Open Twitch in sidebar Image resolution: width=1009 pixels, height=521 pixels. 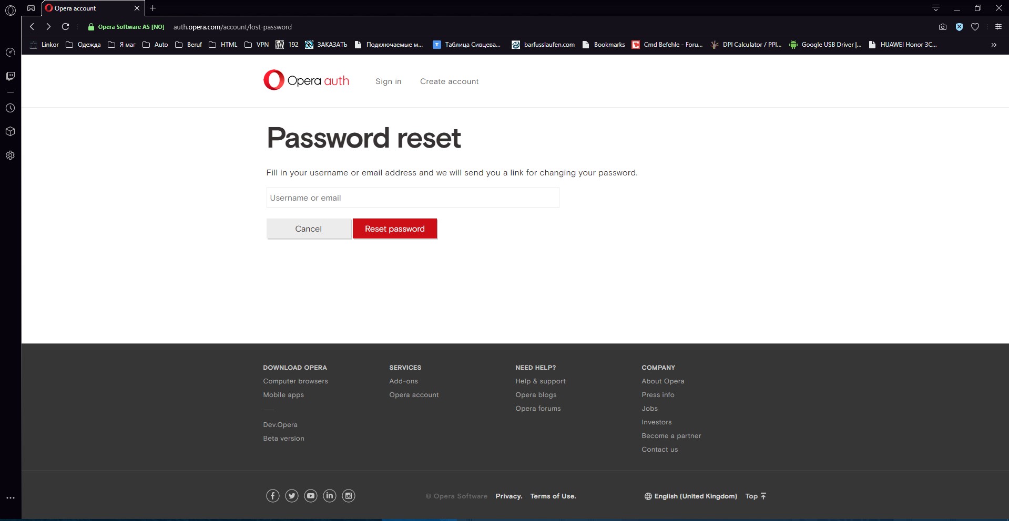(x=10, y=76)
